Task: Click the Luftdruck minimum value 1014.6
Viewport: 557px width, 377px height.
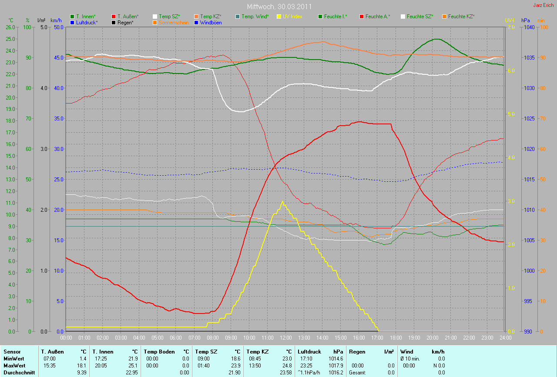Action: 336,359
